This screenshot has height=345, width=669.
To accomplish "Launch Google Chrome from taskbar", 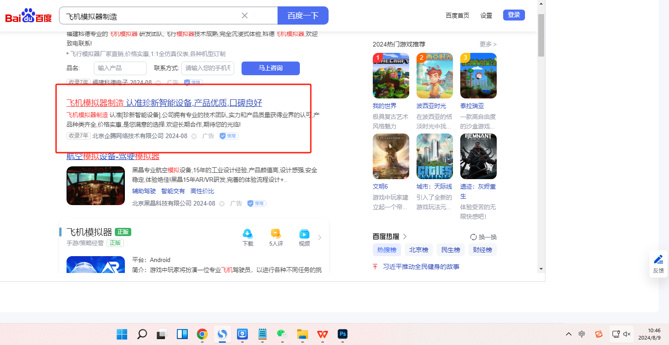I will click(202, 335).
